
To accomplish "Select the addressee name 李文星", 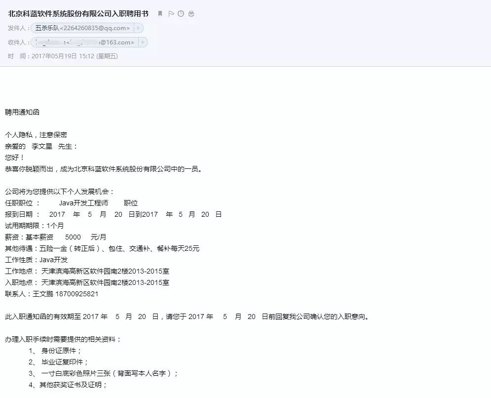I will (x=42, y=146).
